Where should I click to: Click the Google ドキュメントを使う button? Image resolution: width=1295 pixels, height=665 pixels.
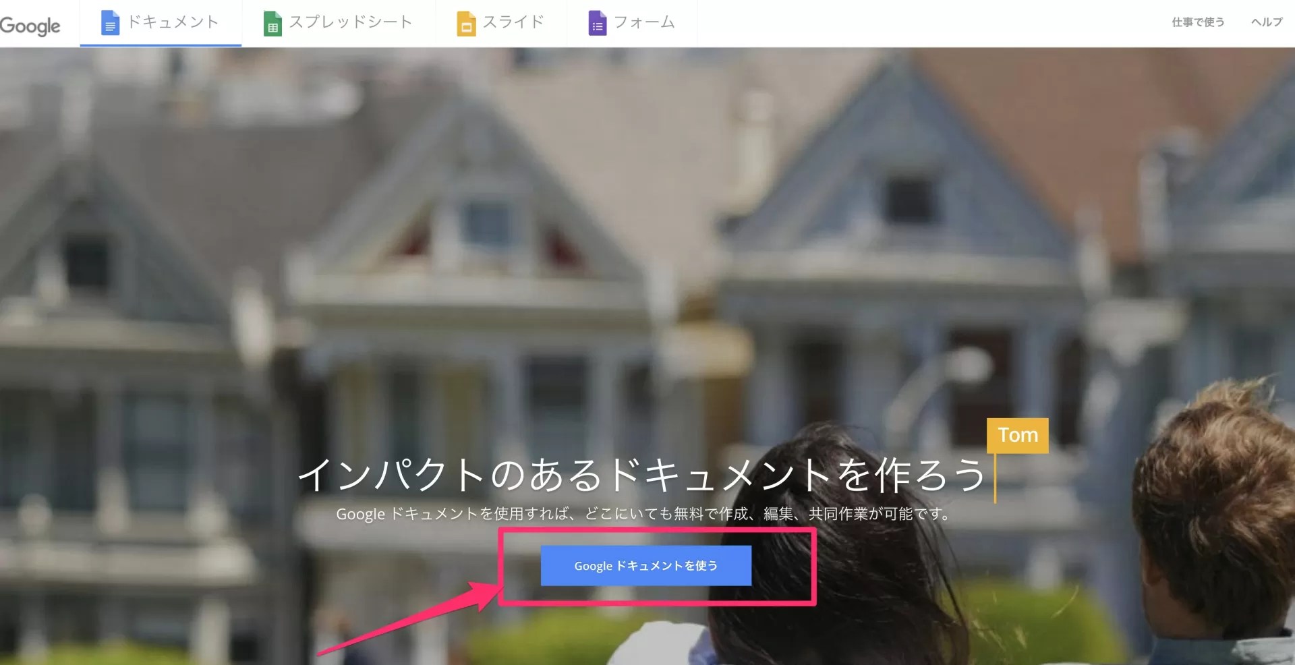(x=646, y=566)
